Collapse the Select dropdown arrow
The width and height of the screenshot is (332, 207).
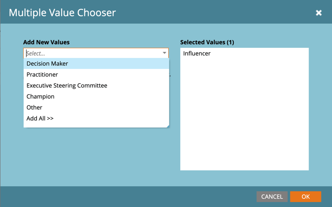tap(164, 54)
